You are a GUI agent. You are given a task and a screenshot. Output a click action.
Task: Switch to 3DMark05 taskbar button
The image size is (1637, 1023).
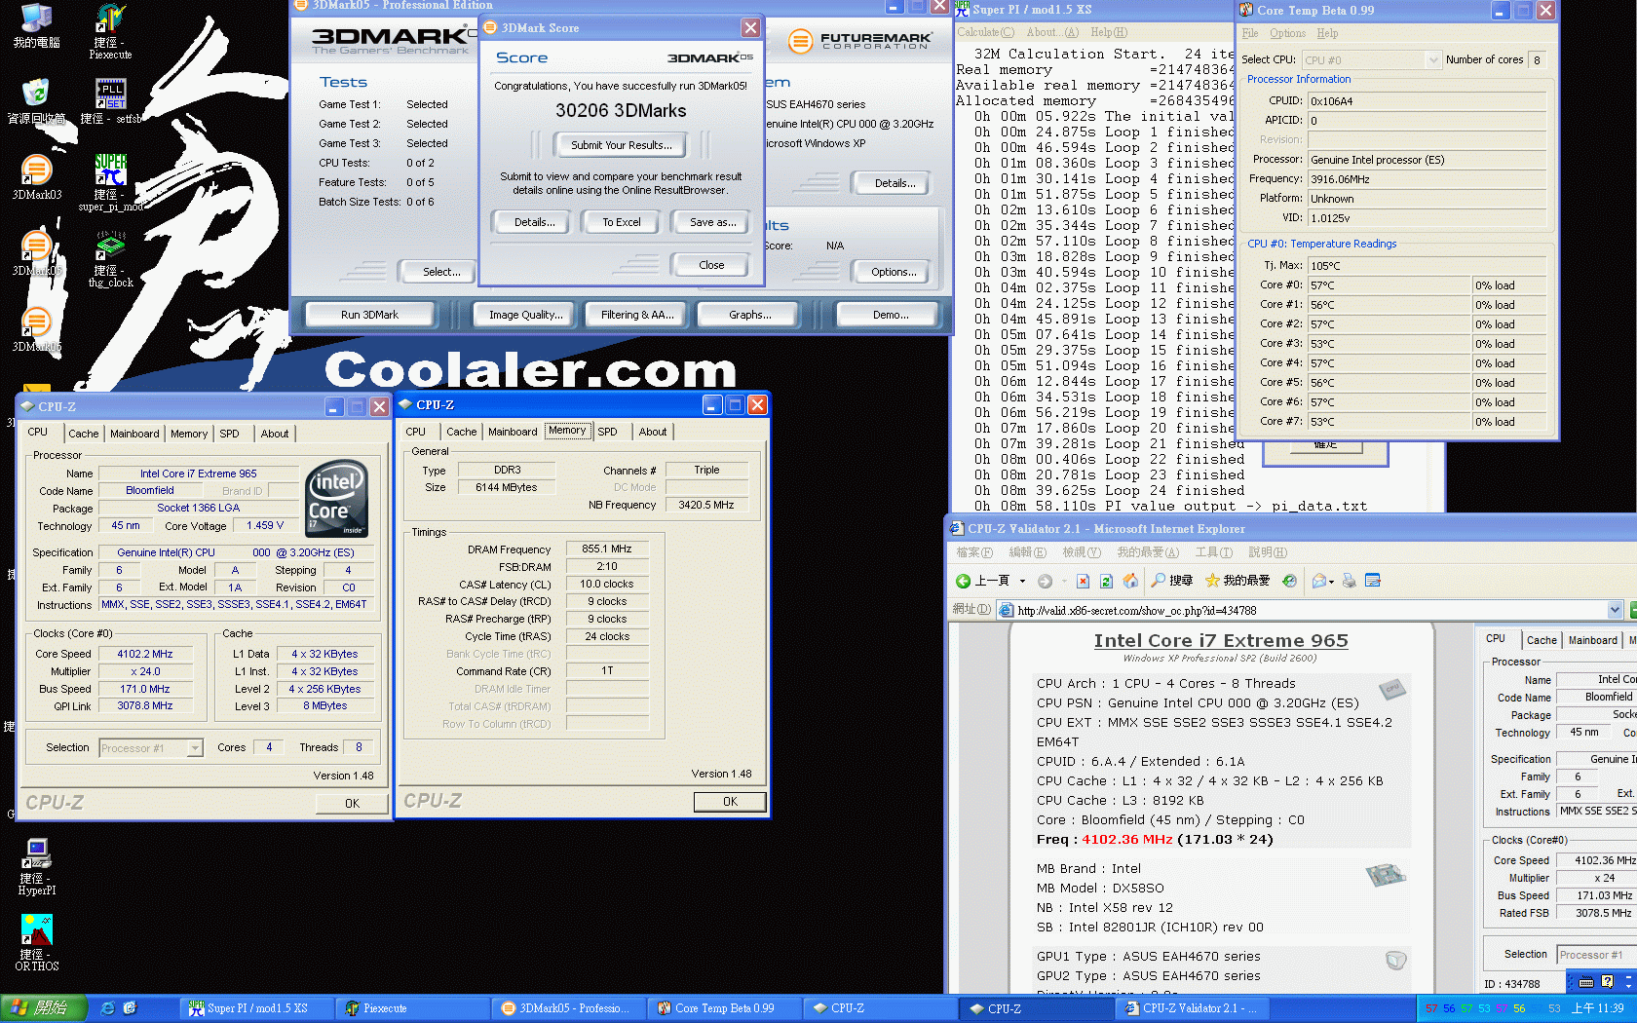pos(569,1008)
